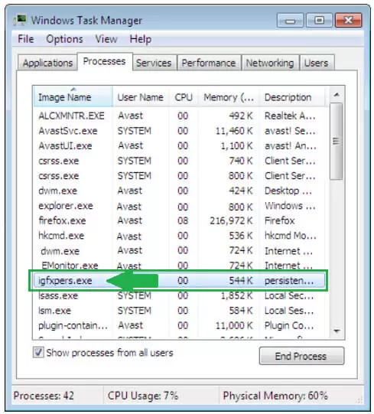Select dwm.exe with 424 K memory
Viewport: 374px width, 414px height.
pos(180,191)
